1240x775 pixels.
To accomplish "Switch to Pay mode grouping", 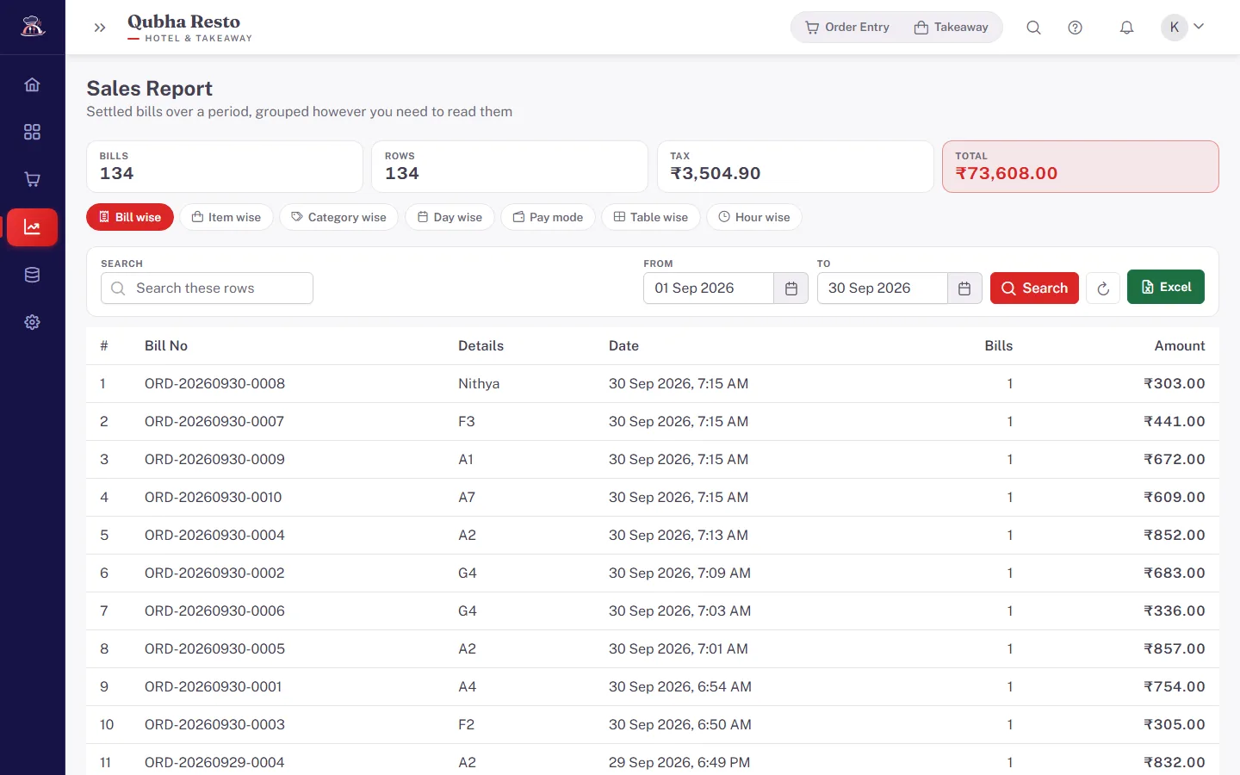I will (548, 217).
